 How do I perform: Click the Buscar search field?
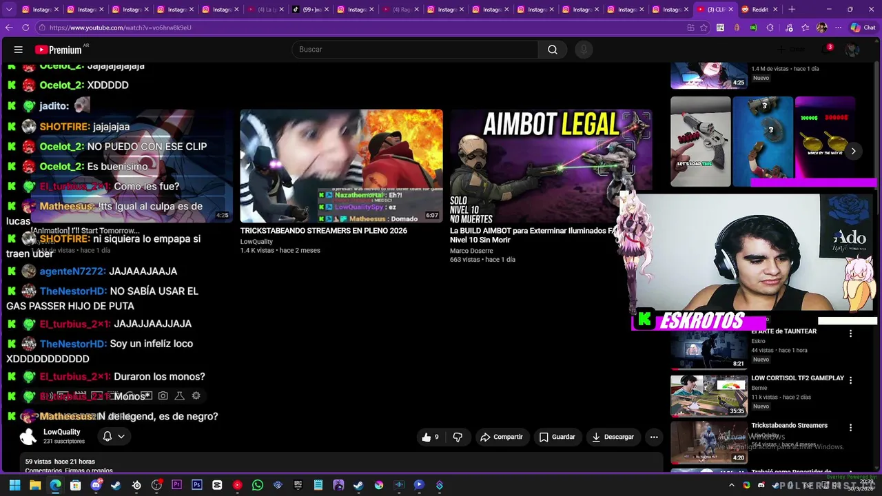point(416,50)
